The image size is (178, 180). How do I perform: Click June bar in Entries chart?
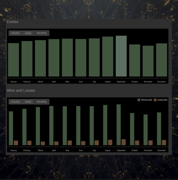click(81, 58)
